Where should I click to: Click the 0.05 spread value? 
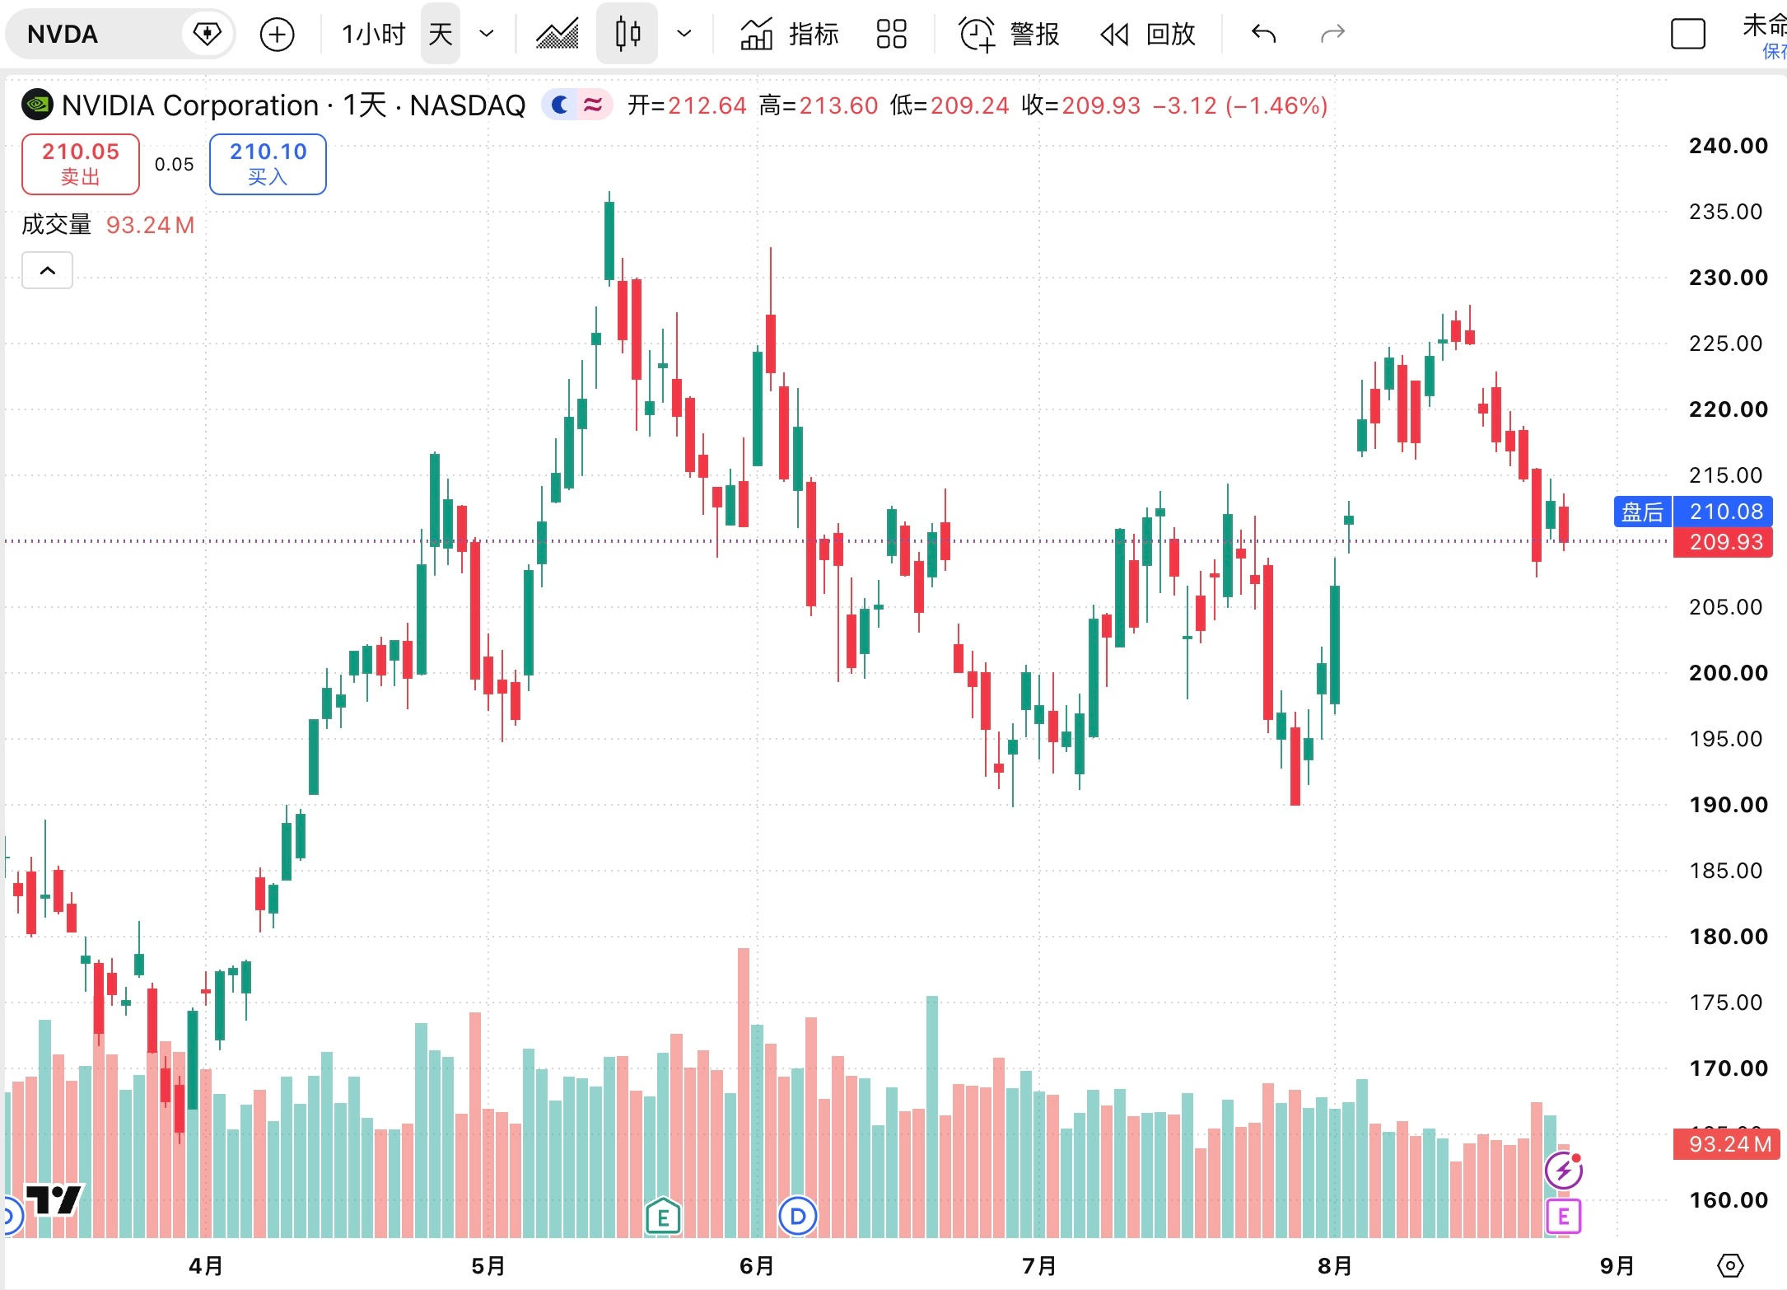tap(174, 165)
